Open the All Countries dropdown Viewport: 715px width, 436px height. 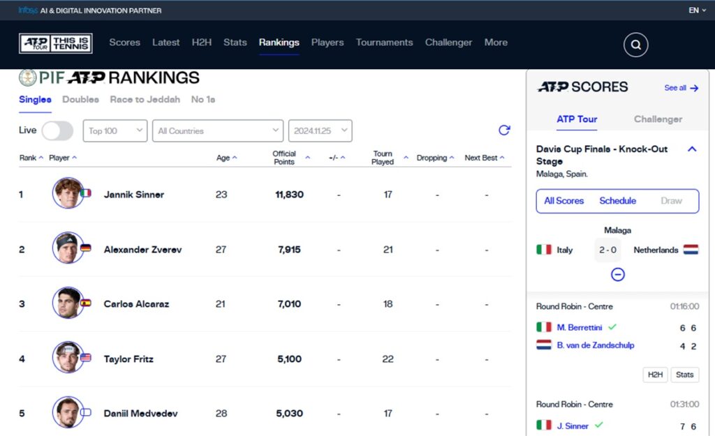[218, 130]
